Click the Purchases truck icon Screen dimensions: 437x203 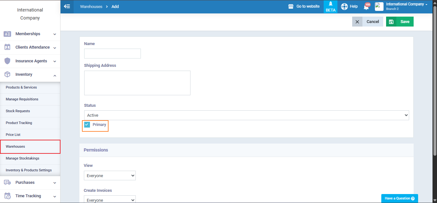(7, 183)
